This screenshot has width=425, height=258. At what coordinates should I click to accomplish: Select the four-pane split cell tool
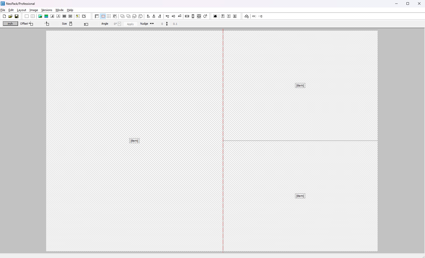tap(33, 16)
